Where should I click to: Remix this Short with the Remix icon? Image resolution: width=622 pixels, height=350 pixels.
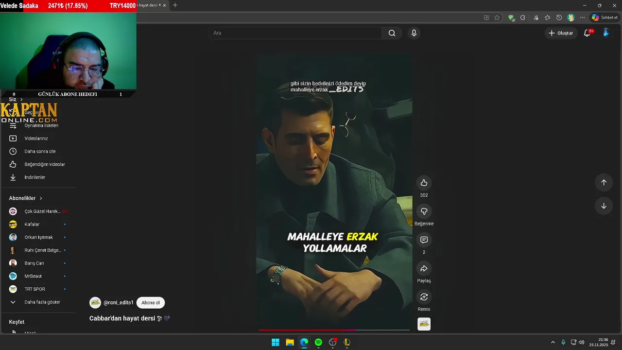(x=424, y=297)
